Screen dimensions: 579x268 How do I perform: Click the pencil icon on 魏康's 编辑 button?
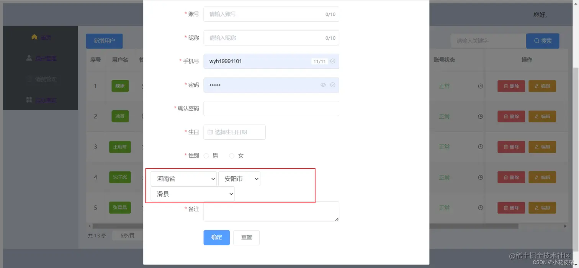[537, 86]
